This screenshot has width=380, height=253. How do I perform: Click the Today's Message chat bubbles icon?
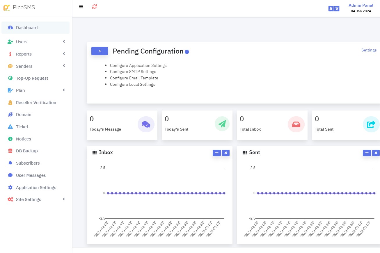click(x=146, y=124)
